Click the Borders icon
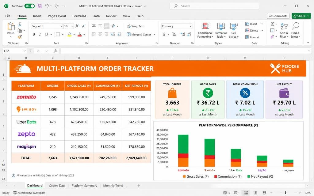Screen dimensions: 314x196 point(58,34)
